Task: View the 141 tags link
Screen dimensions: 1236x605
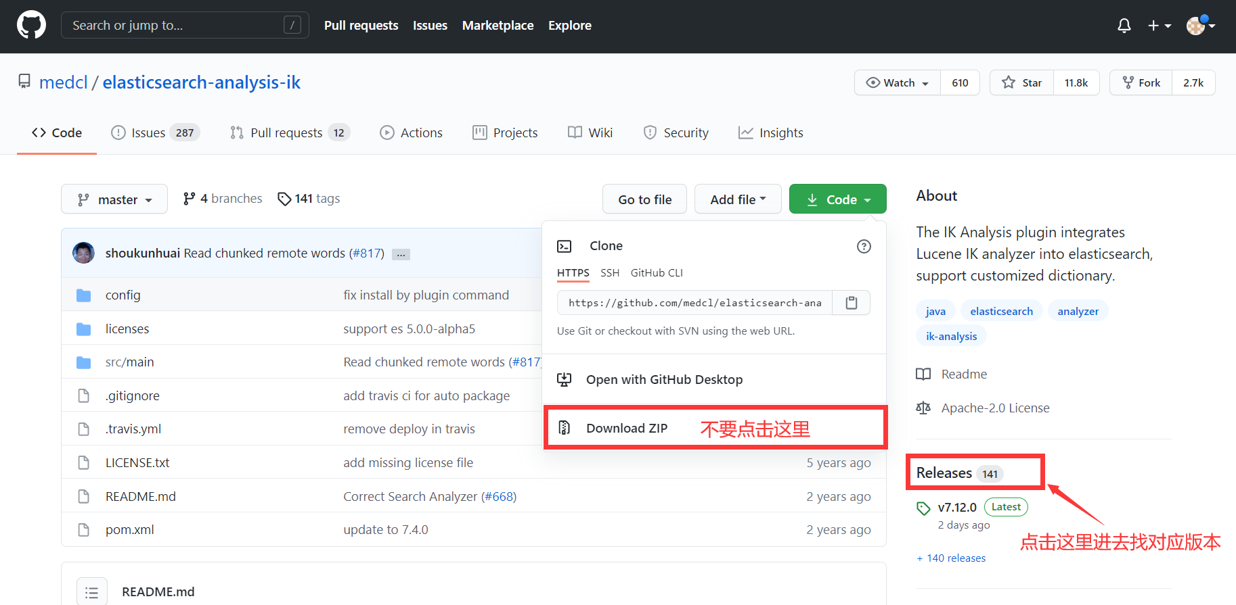Action: [309, 199]
